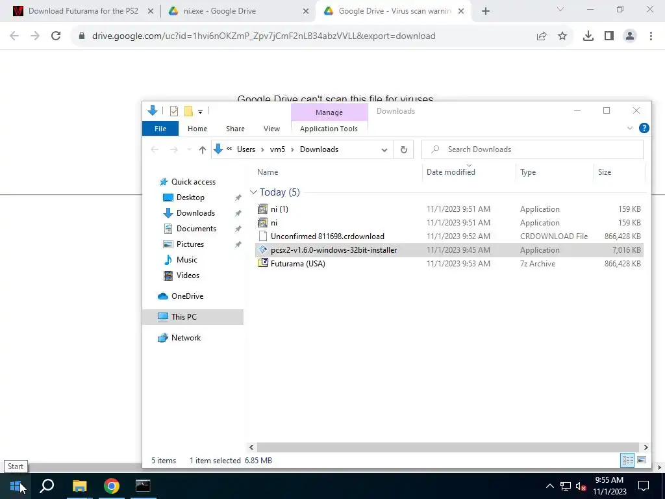Select the ni application file
The height and width of the screenshot is (499, 665).
click(449, 223)
